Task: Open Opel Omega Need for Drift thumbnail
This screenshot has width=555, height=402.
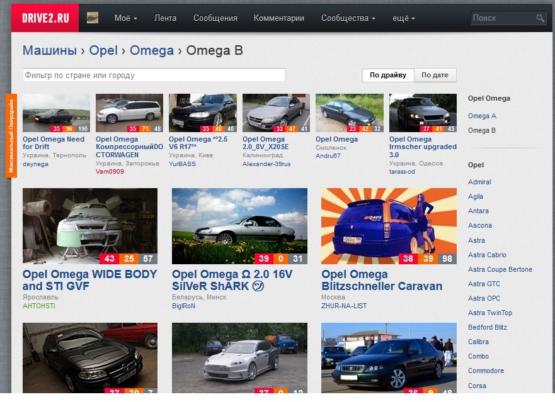Action: tap(56, 113)
